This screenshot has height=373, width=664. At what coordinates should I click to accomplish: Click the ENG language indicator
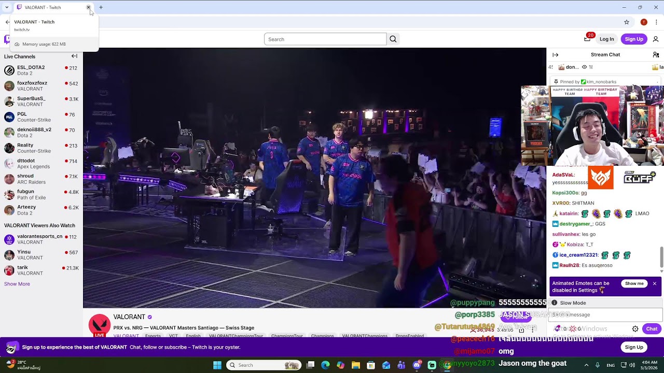pos(611,365)
